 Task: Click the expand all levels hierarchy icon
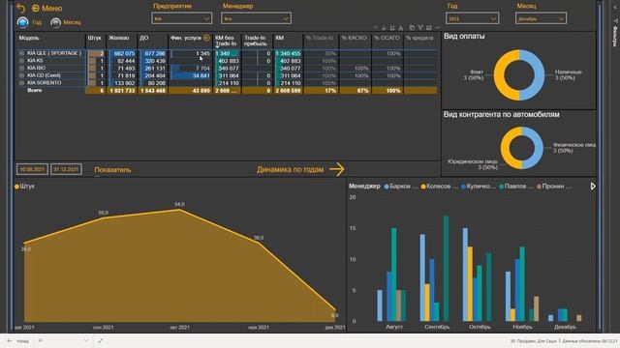pyautogui.click(x=401, y=28)
